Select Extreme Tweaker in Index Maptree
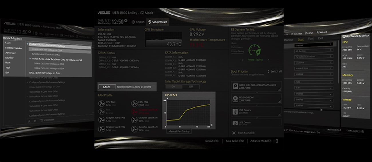Screen dimensions: 372x162 point(14,48)
